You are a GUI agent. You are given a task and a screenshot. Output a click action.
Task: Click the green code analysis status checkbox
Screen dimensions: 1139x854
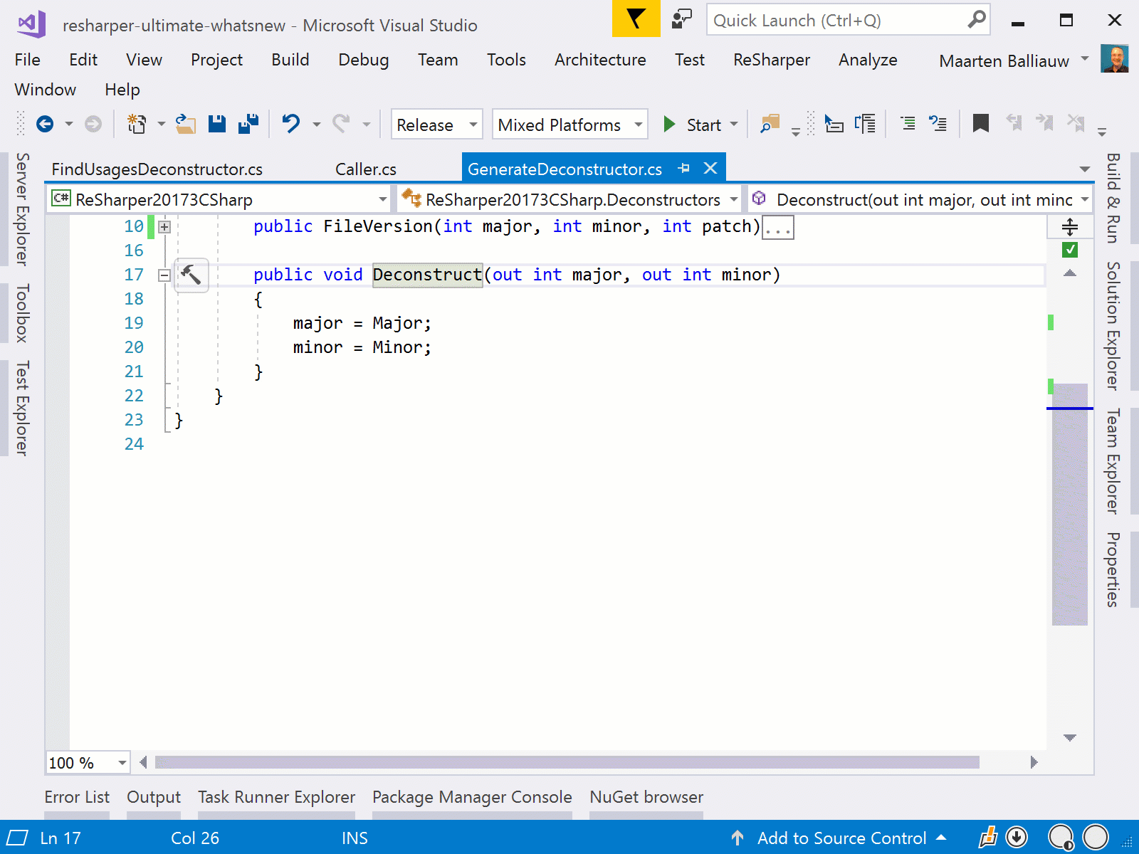(x=1069, y=250)
